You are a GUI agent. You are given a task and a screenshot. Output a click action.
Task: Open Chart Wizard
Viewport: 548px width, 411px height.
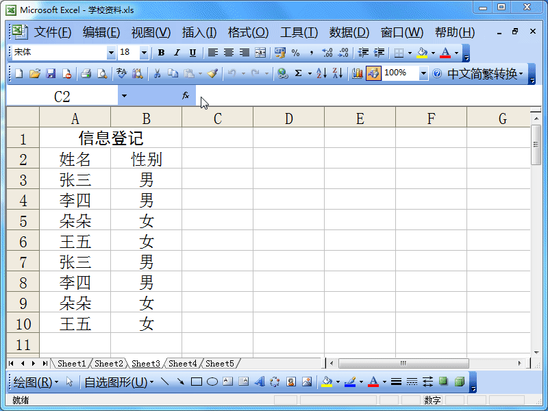click(x=357, y=73)
